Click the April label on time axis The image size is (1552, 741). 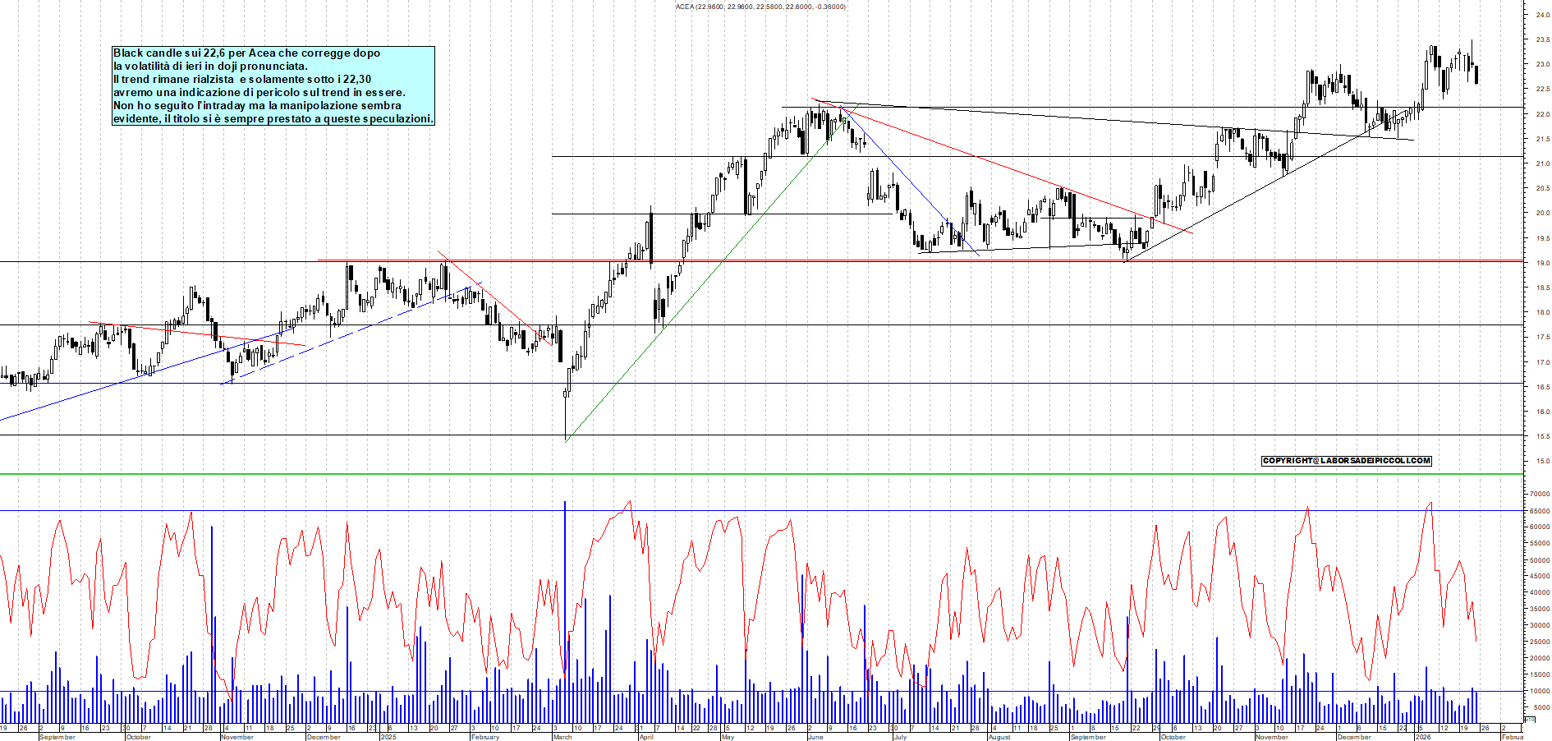click(646, 737)
